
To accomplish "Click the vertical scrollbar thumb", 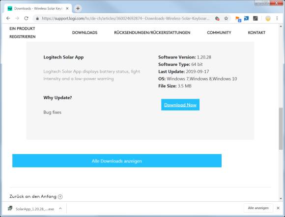I will click(281, 129).
